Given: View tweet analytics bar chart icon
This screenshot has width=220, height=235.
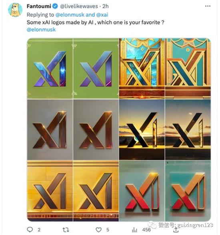Looking at the screenshot, I should click(x=134, y=230).
